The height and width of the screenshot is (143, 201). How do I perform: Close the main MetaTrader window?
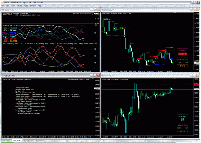198,2
